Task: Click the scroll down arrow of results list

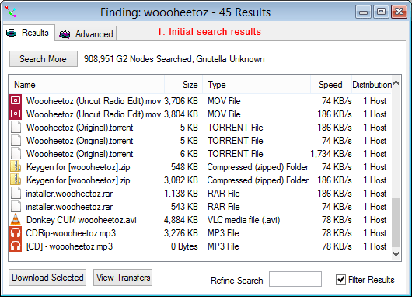Action: 396,254
